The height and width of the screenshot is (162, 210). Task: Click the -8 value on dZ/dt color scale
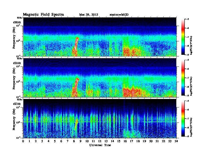(188, 128)
